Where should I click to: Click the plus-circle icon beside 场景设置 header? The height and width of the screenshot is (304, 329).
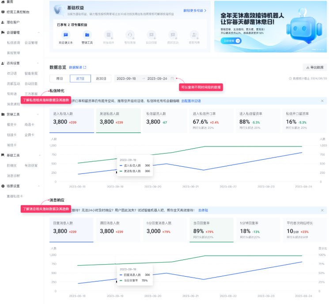[3, 186]
